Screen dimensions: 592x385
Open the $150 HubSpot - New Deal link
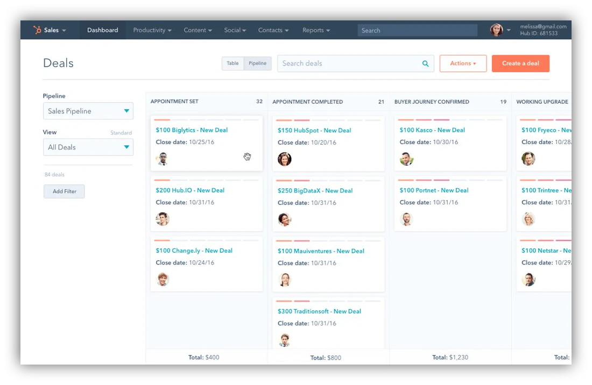(x=314, y=131)
